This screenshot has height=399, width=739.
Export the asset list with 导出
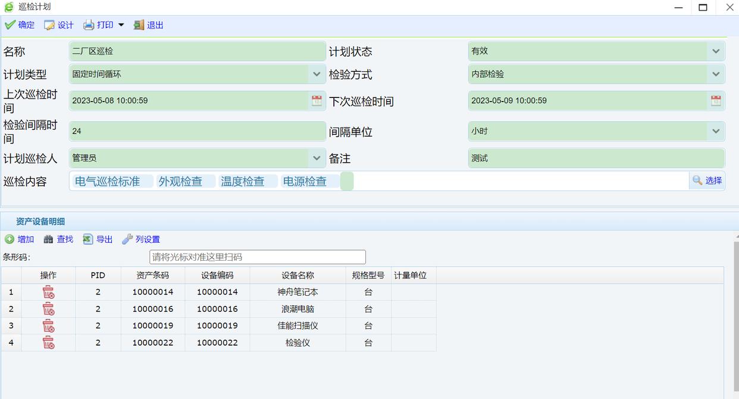[x=98, y=239]
